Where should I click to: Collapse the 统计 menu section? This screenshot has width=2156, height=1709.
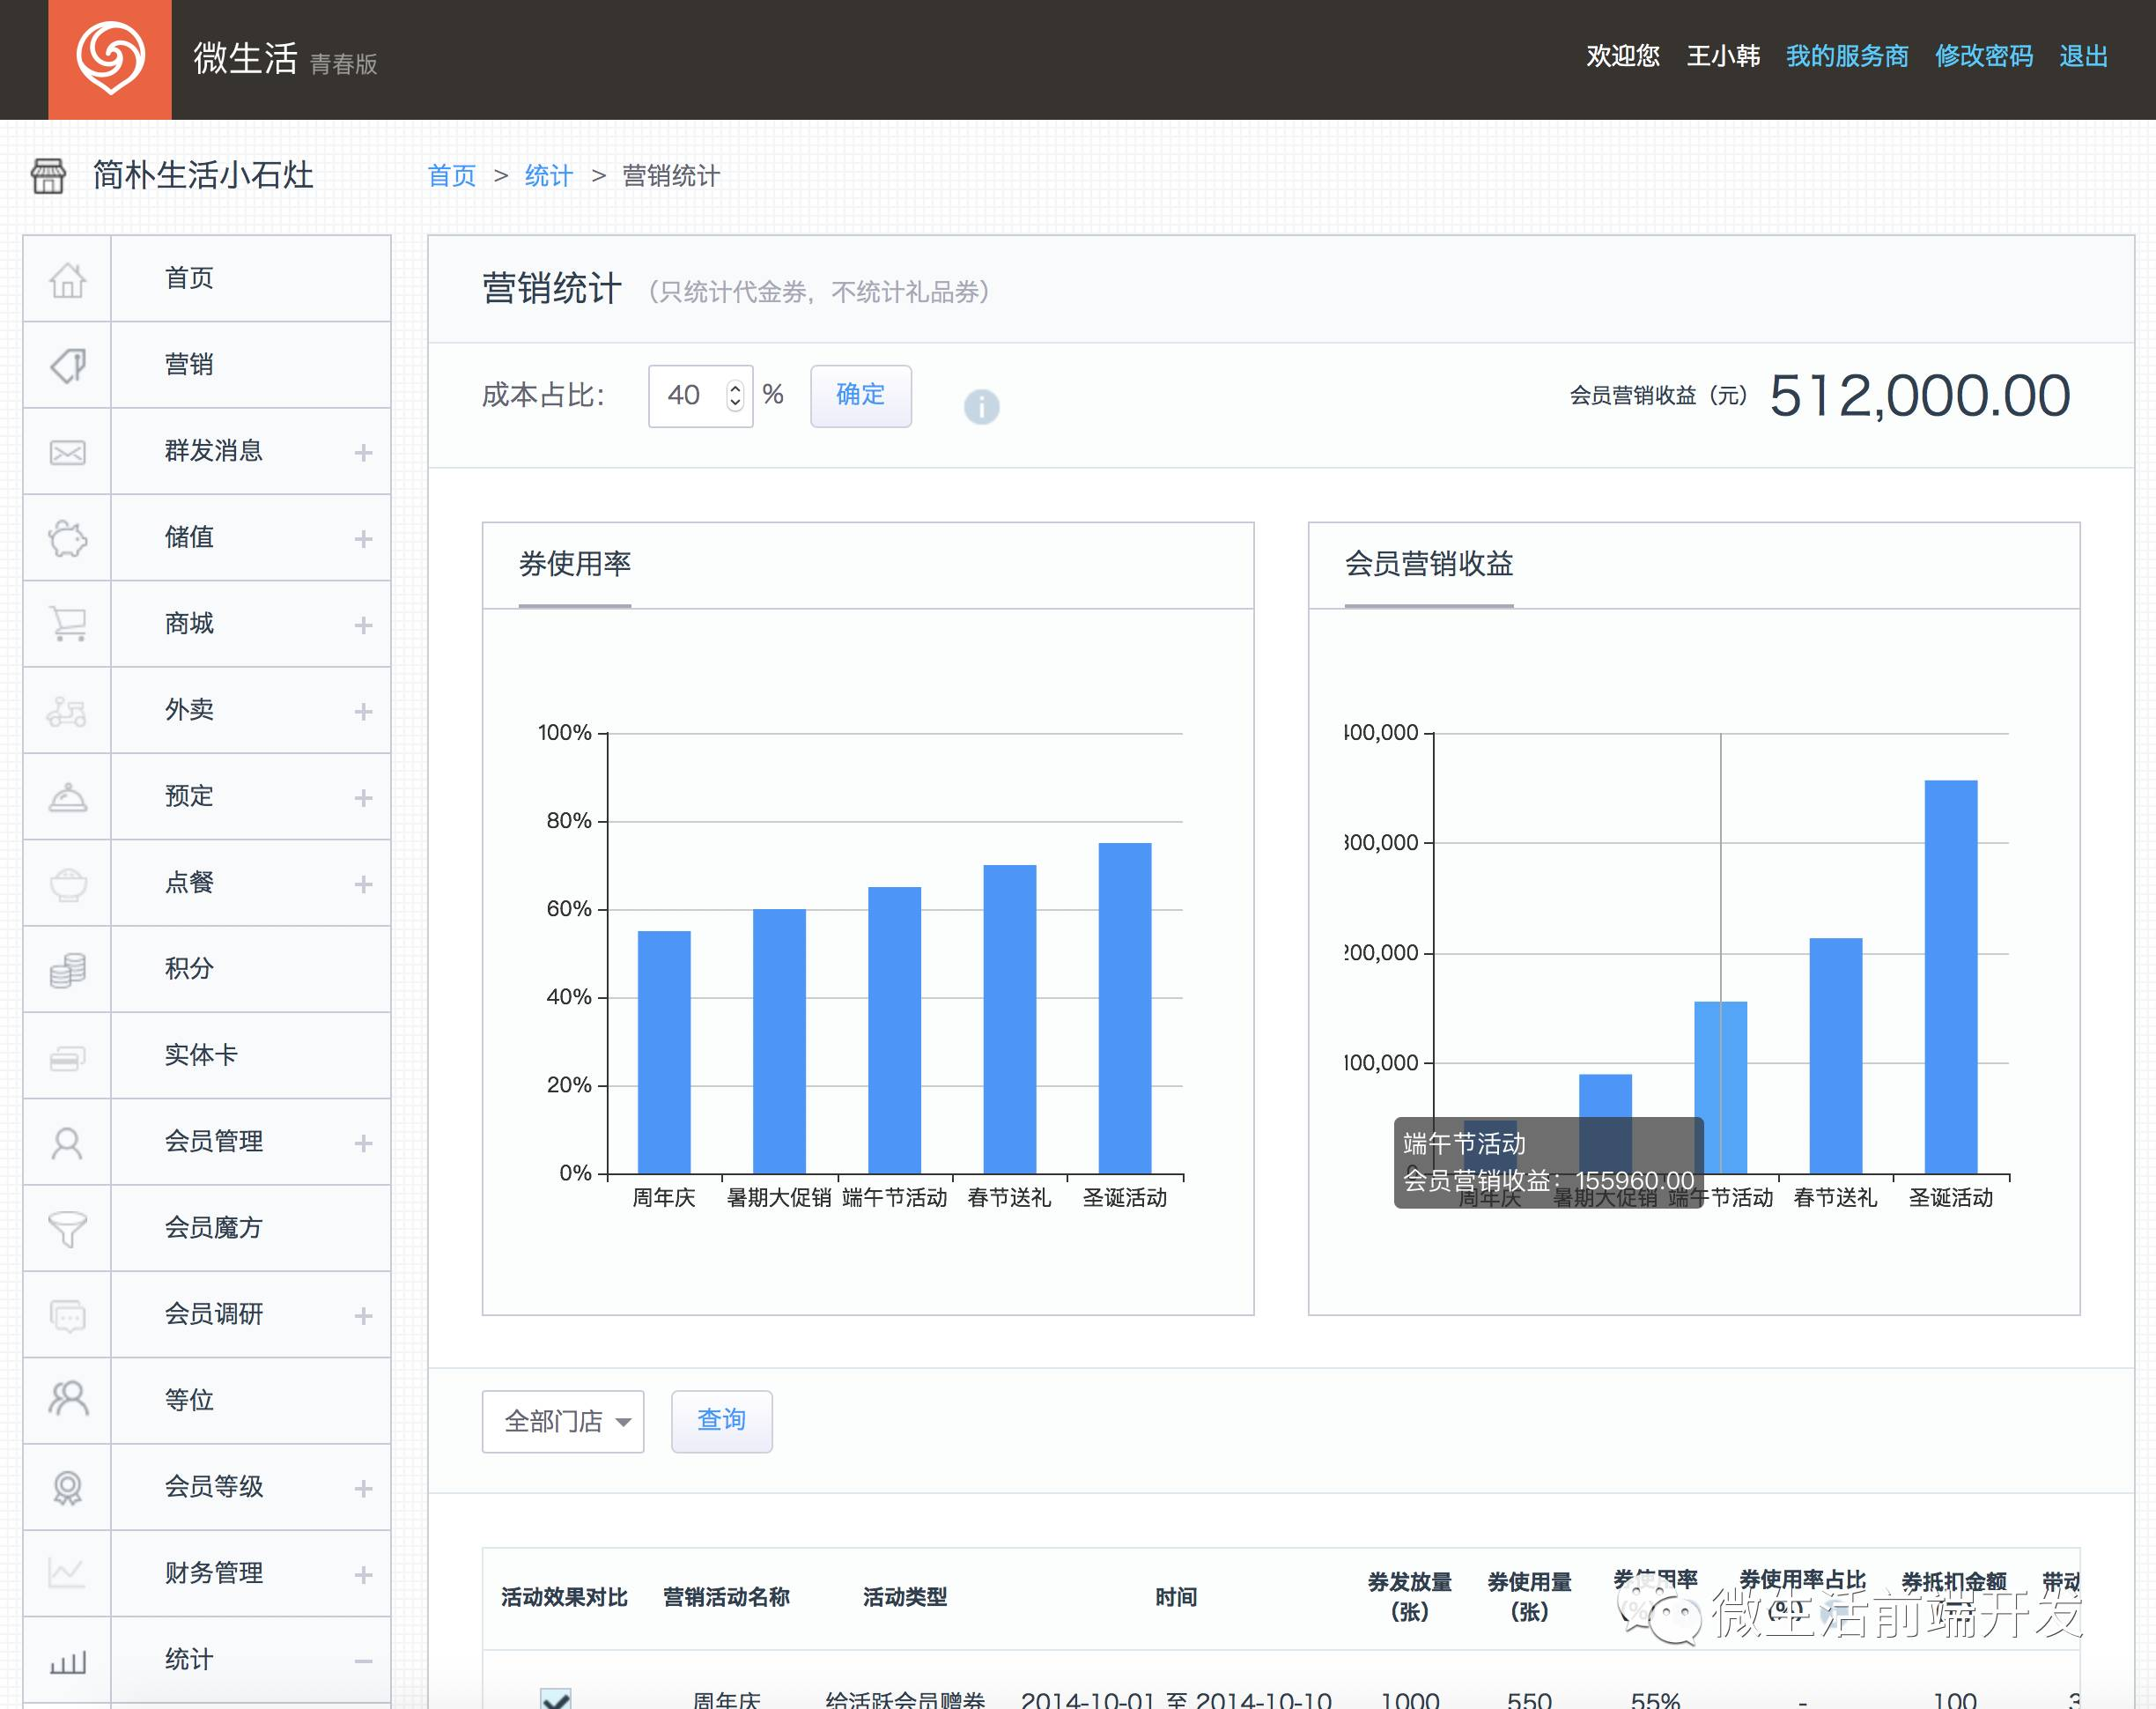tap(363, 1661)
